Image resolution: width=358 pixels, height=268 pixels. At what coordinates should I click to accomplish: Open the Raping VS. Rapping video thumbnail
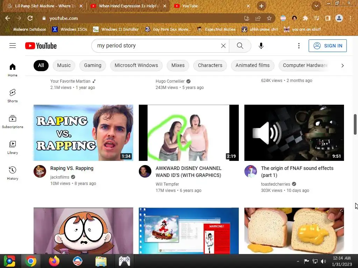click(x=83, y=133)
